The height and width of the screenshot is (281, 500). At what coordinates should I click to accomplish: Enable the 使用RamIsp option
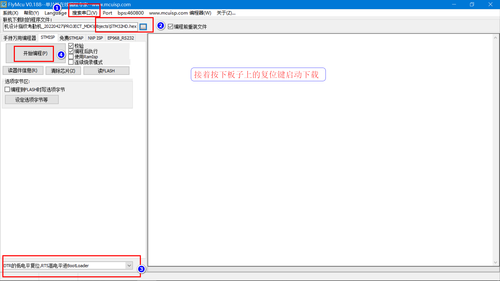pyautogui.click(x=71, y=56)
